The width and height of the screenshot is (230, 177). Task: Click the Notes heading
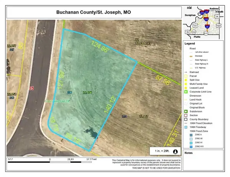[189, 153]
